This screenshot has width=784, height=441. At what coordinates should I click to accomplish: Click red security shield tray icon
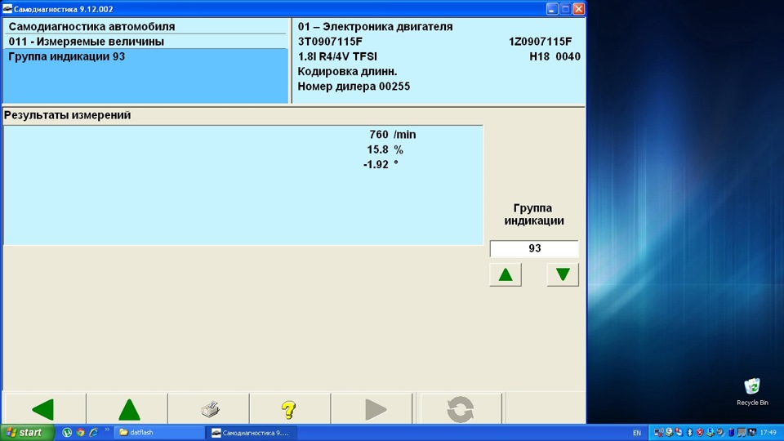tap(700, 433)
